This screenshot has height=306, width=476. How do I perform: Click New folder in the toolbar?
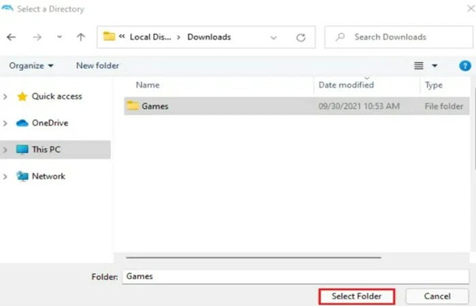97,66
